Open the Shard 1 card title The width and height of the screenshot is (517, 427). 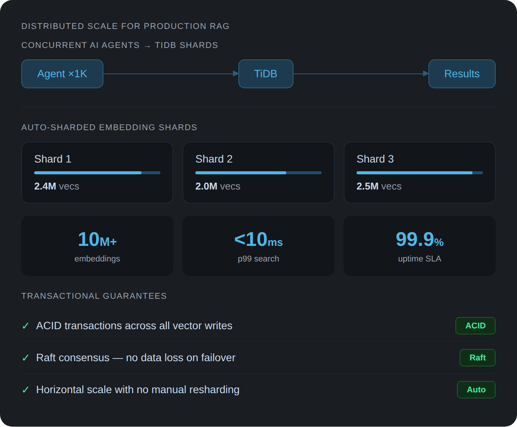coord(53,159)
